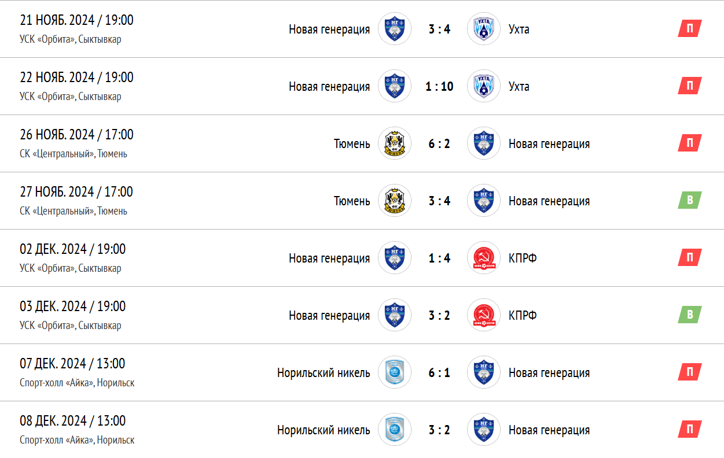The image size is (724, 458).
Task: Open Тюмень team name in the 26 November row
Action: [x=352, y=144]
